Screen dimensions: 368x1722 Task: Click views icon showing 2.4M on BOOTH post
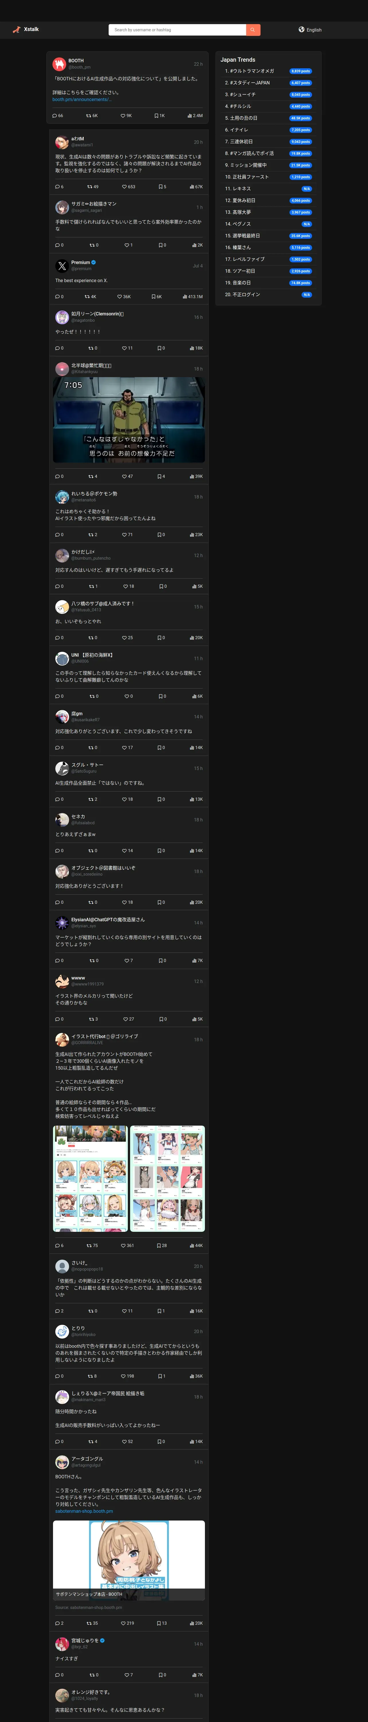(190, 116)
